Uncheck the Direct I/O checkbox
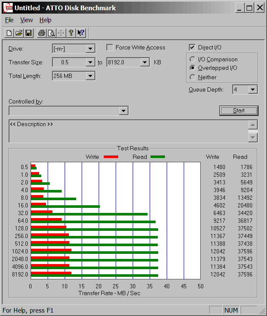Screen dimensions: 267x316 pos(192,48)
